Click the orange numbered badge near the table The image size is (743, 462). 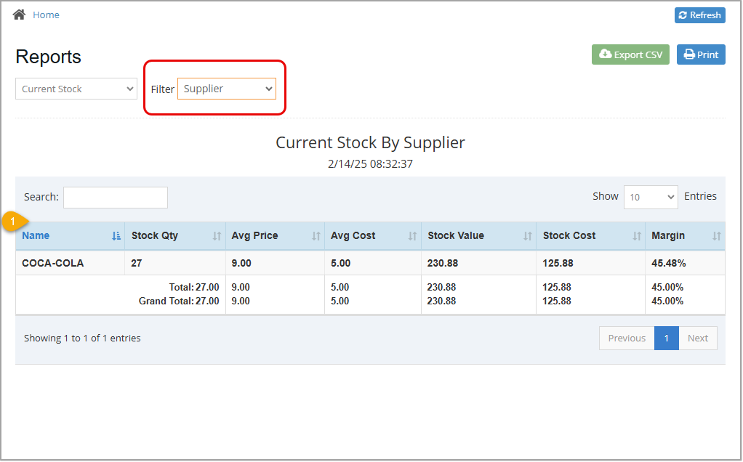pyautogui.click(x=12, y=222)
